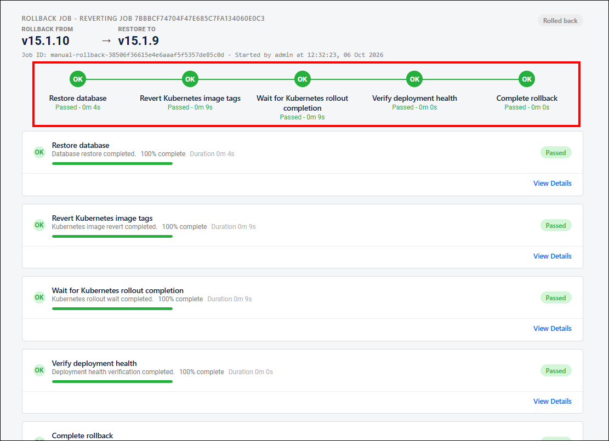Select the OK step circle for Revert Kubernetes image tags
The height and width of the screenshot is (441, 609).
point(190,79)
